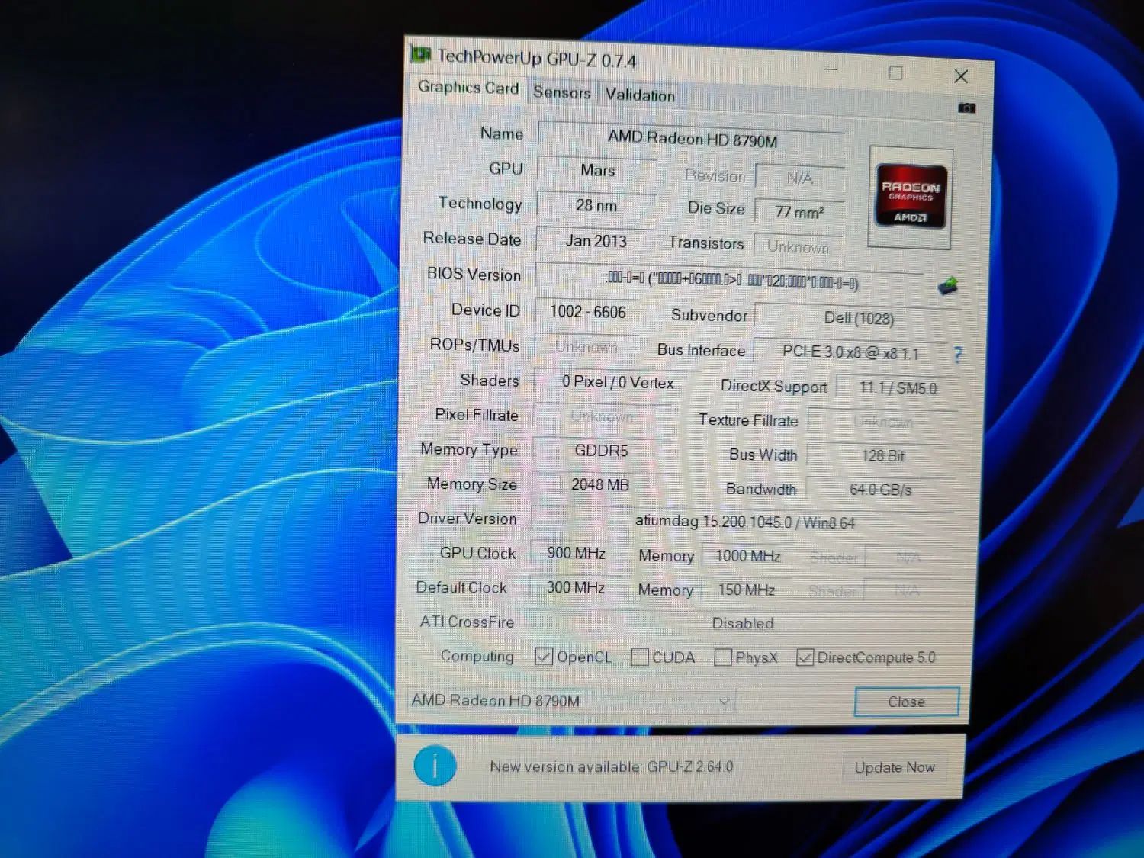The height and width of the screenshot is (858, 1144).
Task: Click the Transistors field showing Unknown
Action: tap(798, 247)
